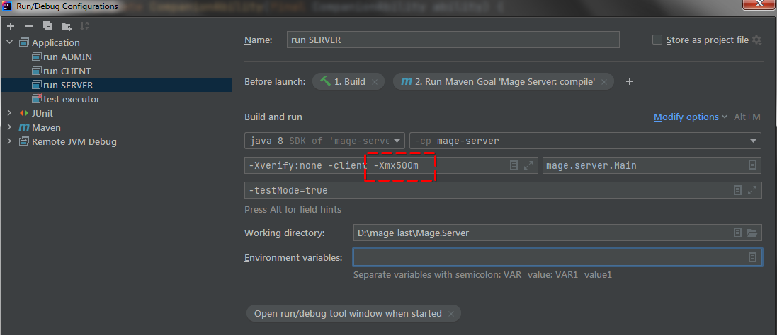Viewport: 777px width, 335px height.
Task: Click the Application folder icon
Action: pyautogui.click(x=24, y=42)
